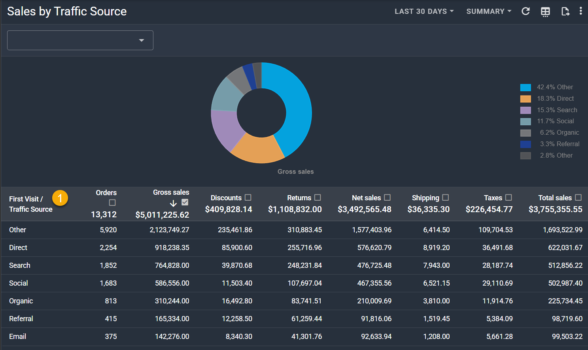The height and width of the screenshot is (350, 588).
Task: Open the Last 30 Days dropdown
Action: [x=424, y=11]
